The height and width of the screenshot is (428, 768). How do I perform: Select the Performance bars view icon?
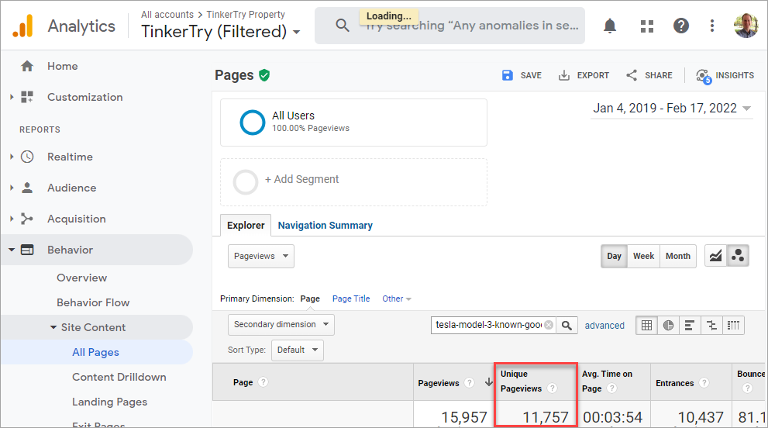click(690, 325)
